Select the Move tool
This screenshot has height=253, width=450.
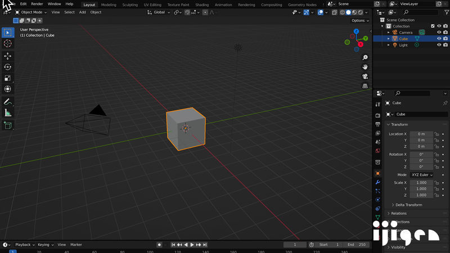click(x=8, y=56)
